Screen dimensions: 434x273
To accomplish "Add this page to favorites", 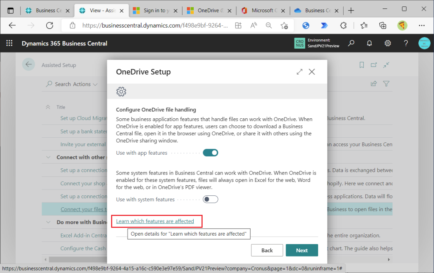I will click(x=284, y=25).
